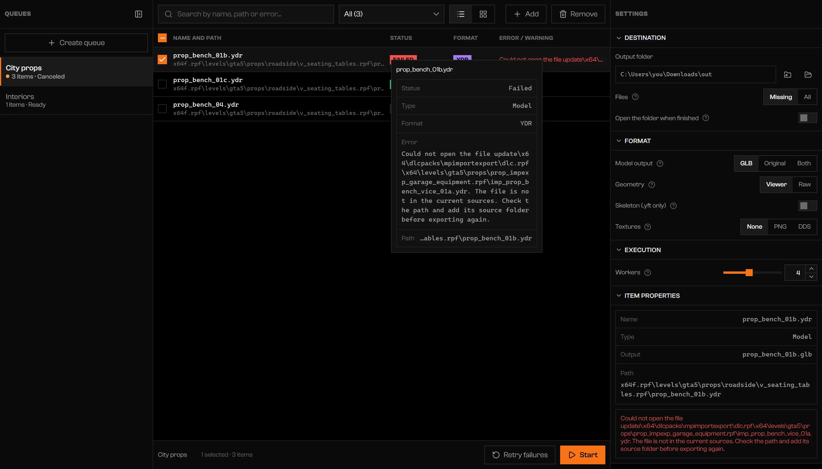The width and height of the screenshot is (822, 469).
Task: Open the output folder icon
Action: (x=808, y=74)
